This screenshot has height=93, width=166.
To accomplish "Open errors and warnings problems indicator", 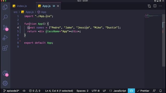I will pyautogui.click(x=34, y=91).
